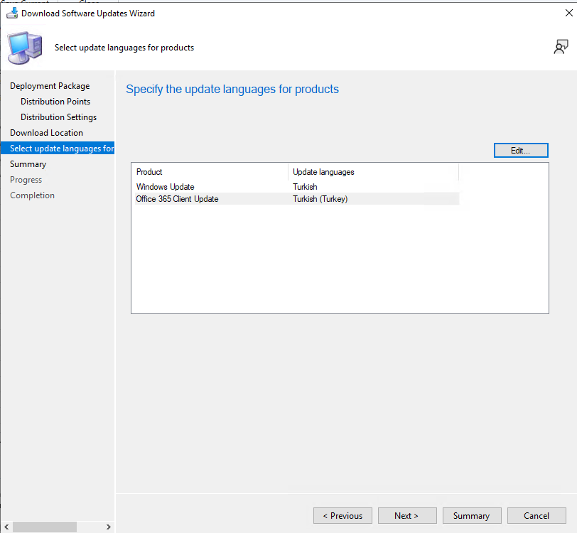Advance with the Next > button
Screen dimensions: 577x533
coord(407,515)
